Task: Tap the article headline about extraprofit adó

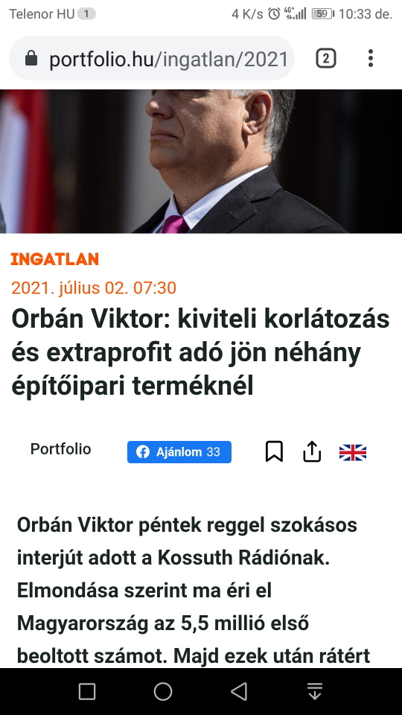Action: point(200,352)
